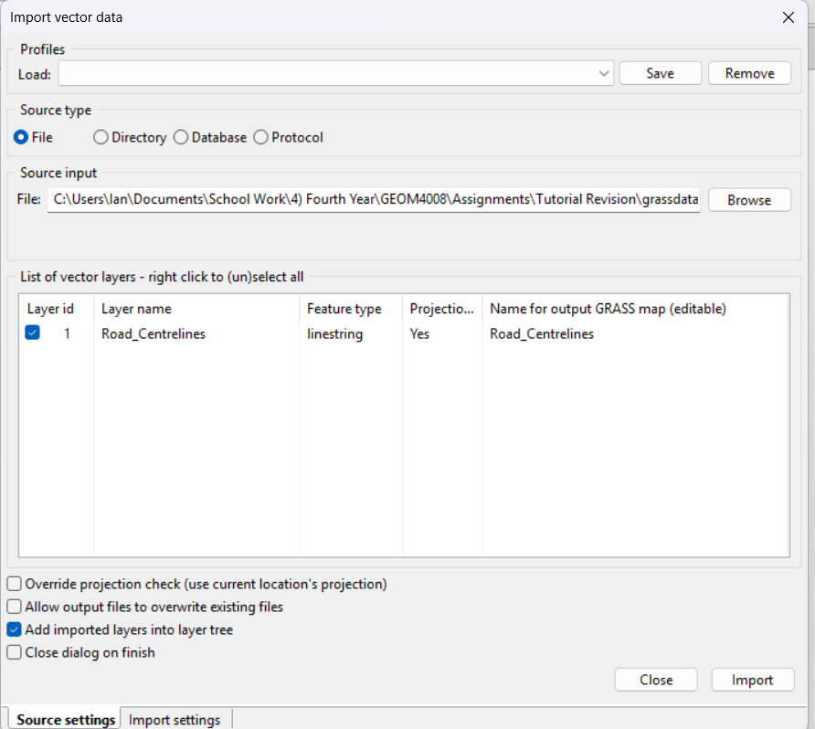815x729 pixels.
Task: Click the source File path field
Action: click(x=375, y=199)
